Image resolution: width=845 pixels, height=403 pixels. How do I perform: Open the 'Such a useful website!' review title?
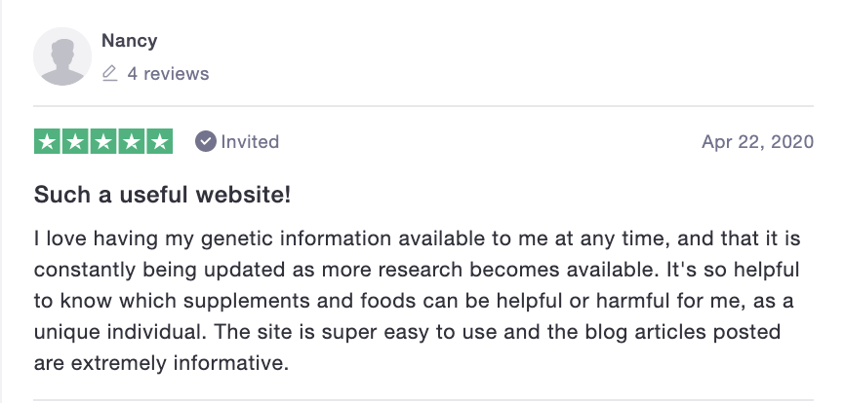click(x=162, y=195)
